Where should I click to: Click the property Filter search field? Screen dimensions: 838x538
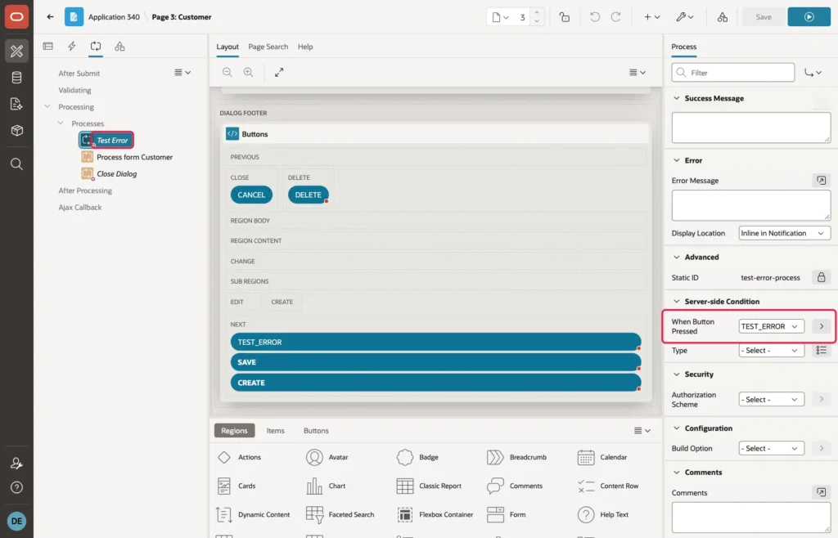[732, 73]
